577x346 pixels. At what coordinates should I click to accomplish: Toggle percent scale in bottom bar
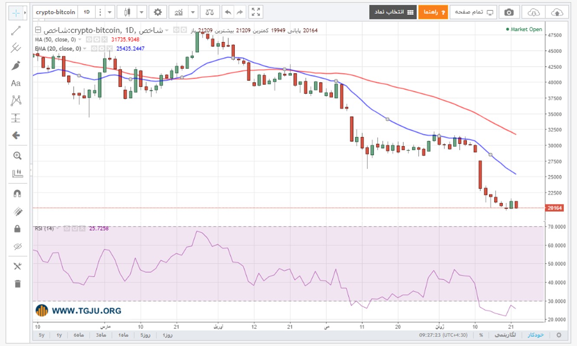pyautogui.click(x=481, y=335)
